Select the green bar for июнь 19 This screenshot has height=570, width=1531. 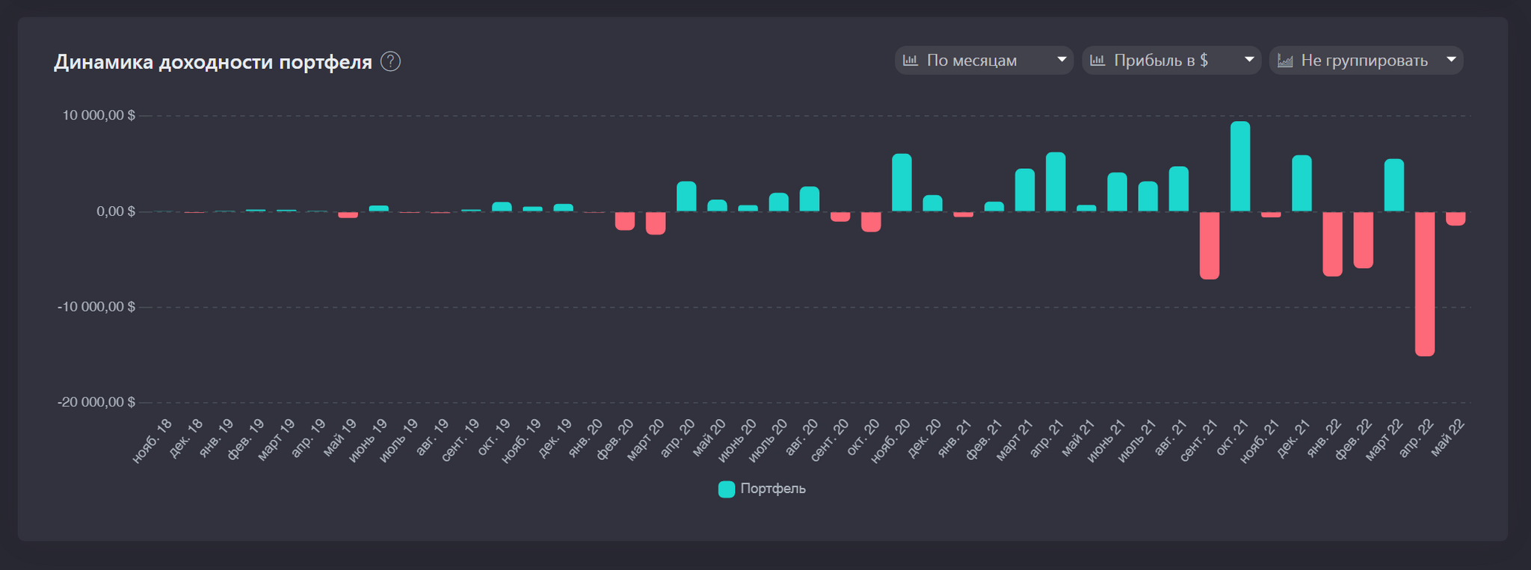pos(378,208)
